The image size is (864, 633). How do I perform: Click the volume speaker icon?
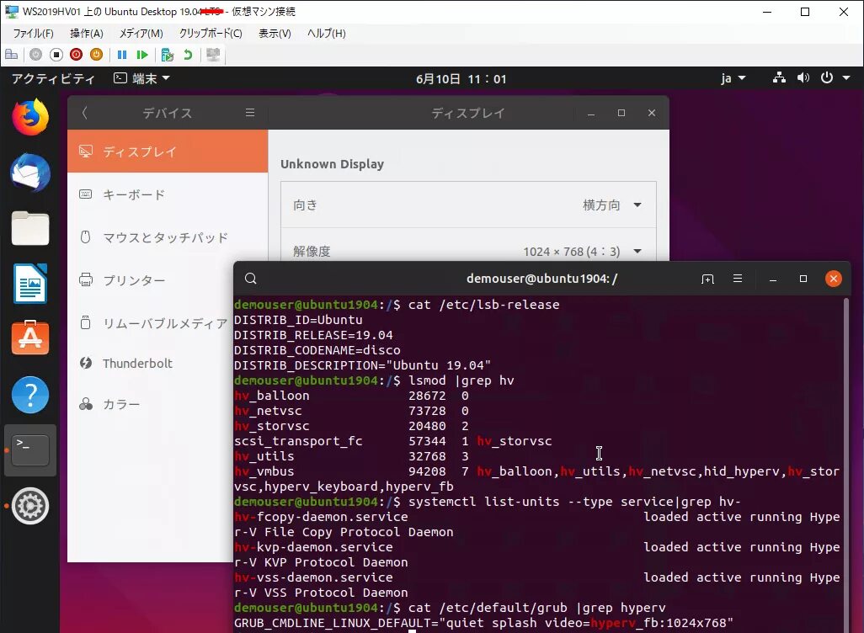pyautogui.click(x=803, y=78)
